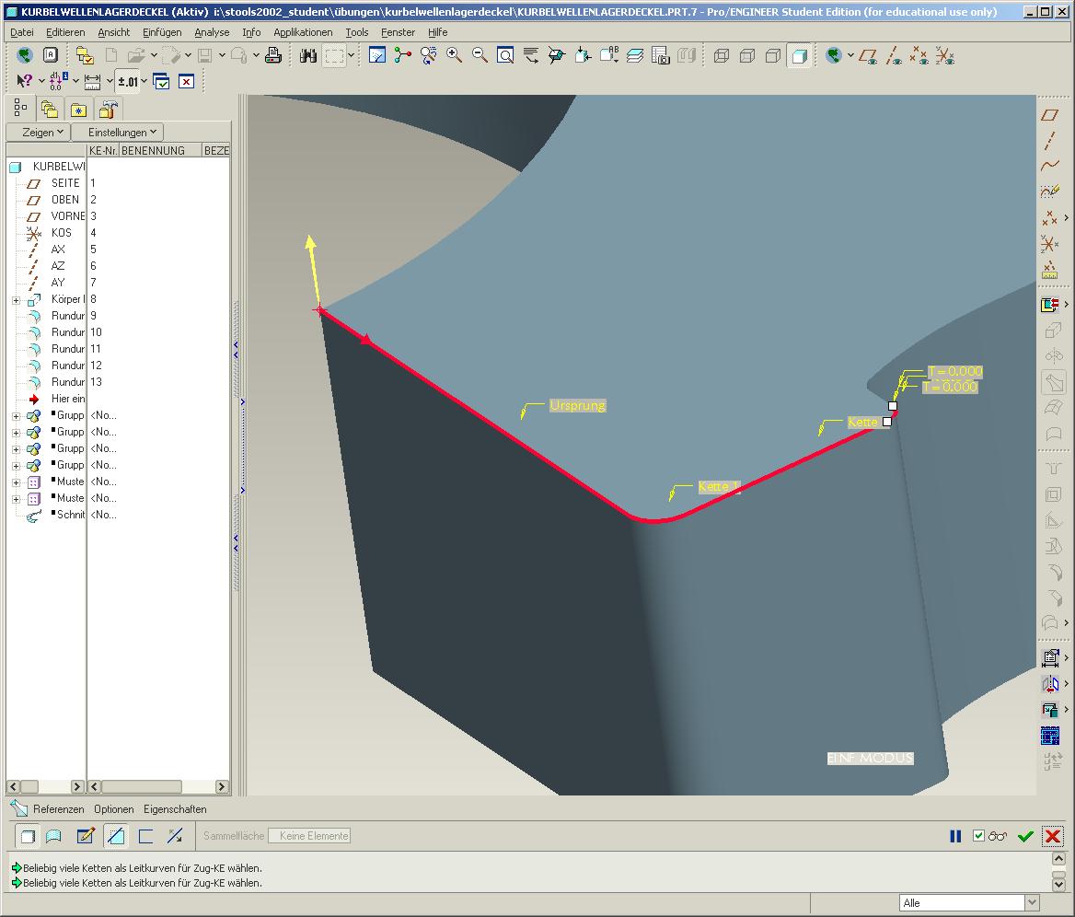
Task: Toggle the preview checkbox beside glasses icon
Action: 979,835
